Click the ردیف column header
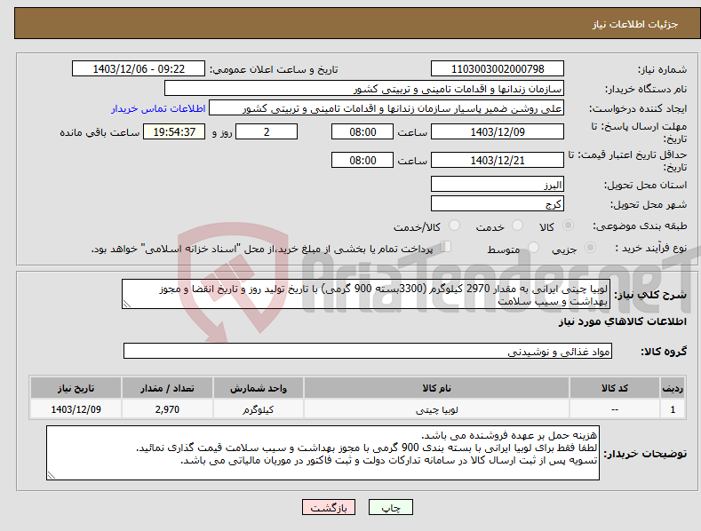The image size is (701, 531). 673,388
